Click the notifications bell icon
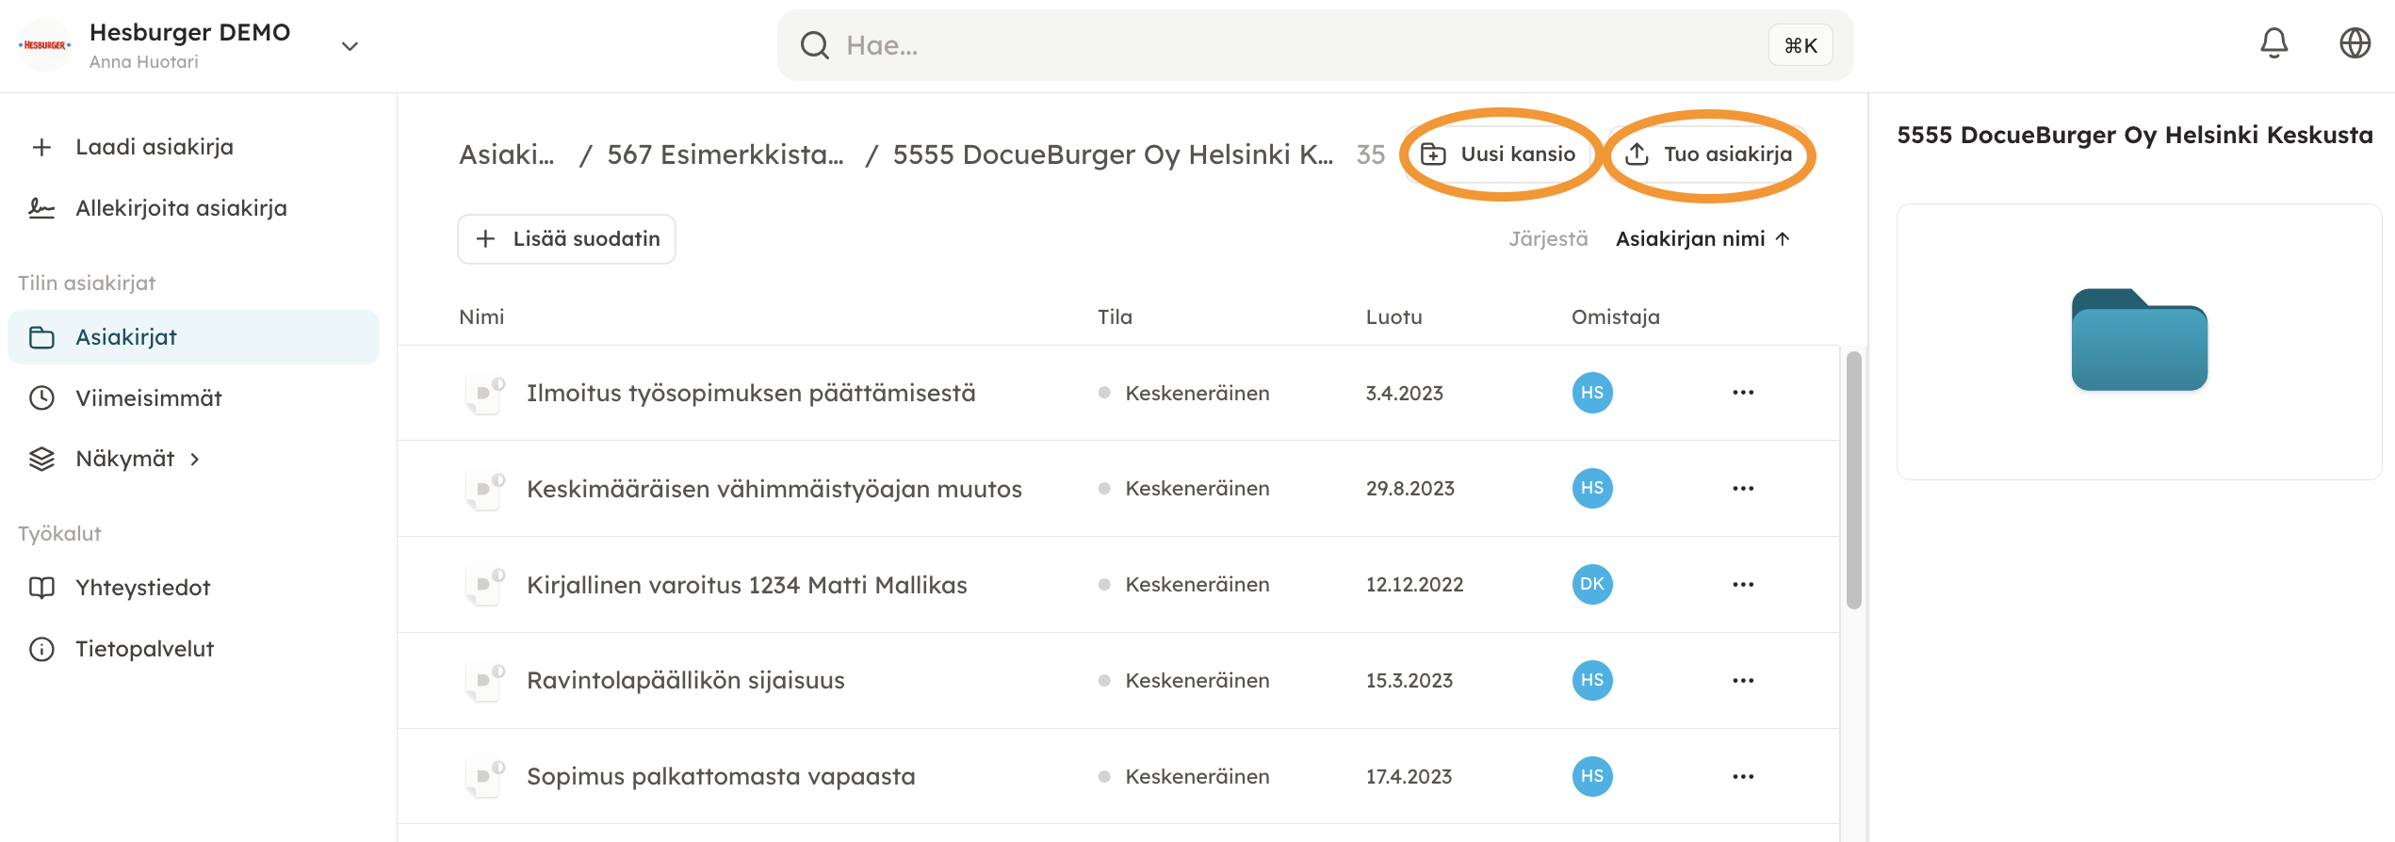The height and width of the screenshot is (842, 2395). pos(2273,43)
